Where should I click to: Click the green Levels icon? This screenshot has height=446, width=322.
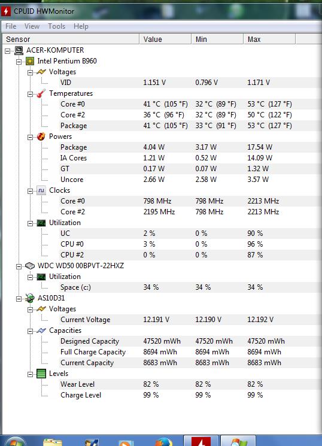41,374
